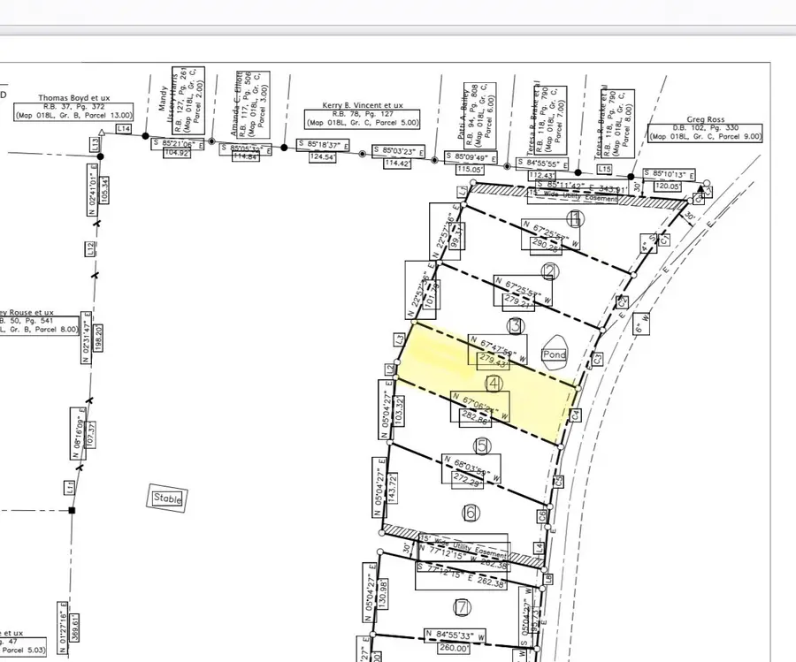Click the circled Lot 7 marker
This screenshot has height=662, width=796.
(x=463, y=609)
